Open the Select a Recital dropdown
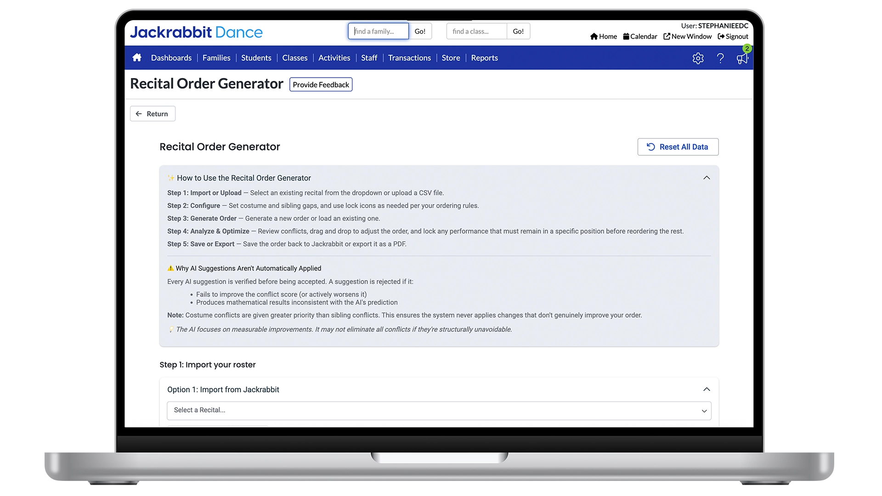The height and width of the screenshot is (496, 882). point(439,411)
